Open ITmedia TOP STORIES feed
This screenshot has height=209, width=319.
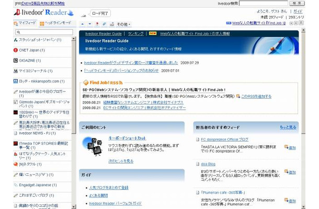coord(43,145)
